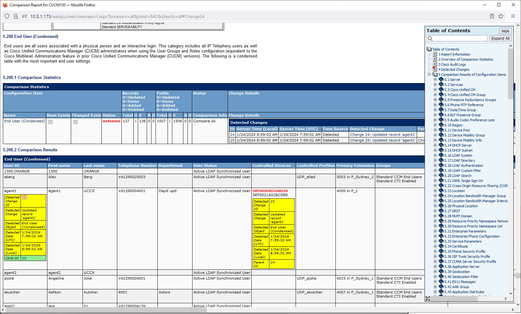This screenshot has width=521, height=314.
Task: Focus the Table of Contents search field
Action: [457, 39]
